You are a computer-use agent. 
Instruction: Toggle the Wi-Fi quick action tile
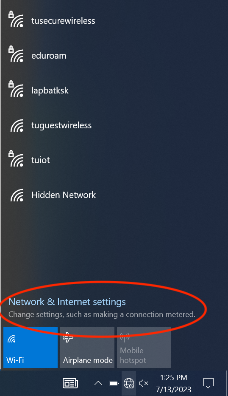31,348
